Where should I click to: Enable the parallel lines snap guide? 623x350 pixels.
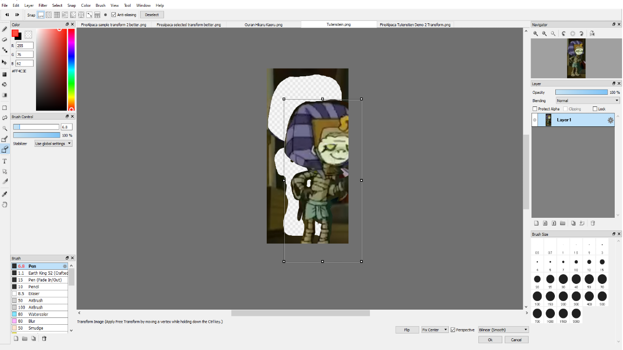click(49, 15)
